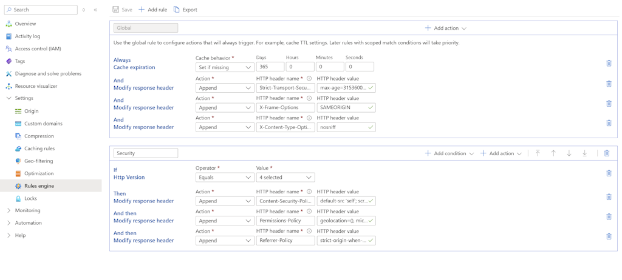This screenshot has height=280, width=622.
Task: Click the Hours field for cache expiration
Action: [300, 67]
